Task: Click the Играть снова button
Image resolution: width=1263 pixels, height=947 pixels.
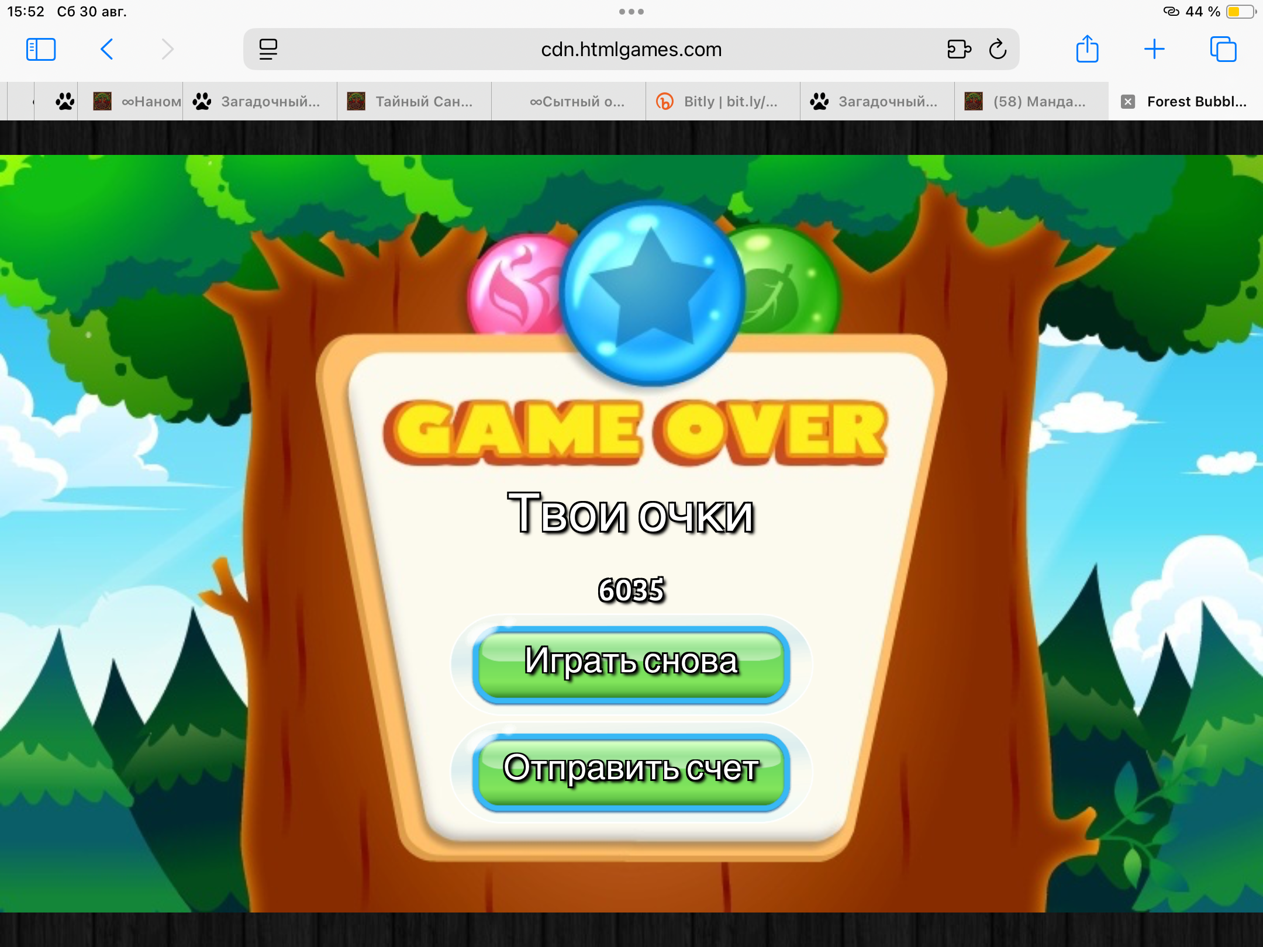Action: click(631, 664)
